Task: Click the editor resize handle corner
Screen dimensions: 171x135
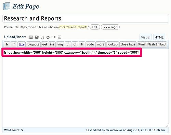Action: click(167, 126)
